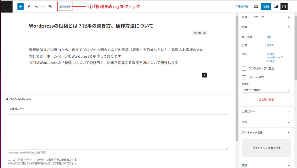Open the Document Overview list icon
The width and height of the screenshot is (297, 168).
tap(50, 6)
